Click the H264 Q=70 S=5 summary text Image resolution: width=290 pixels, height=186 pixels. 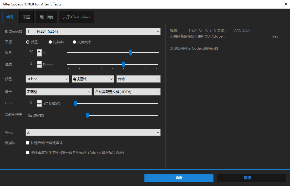tap(203, 30)
